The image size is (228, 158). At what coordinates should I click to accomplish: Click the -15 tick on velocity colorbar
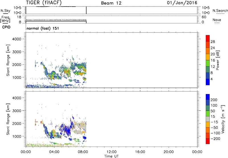pos(214,122)
